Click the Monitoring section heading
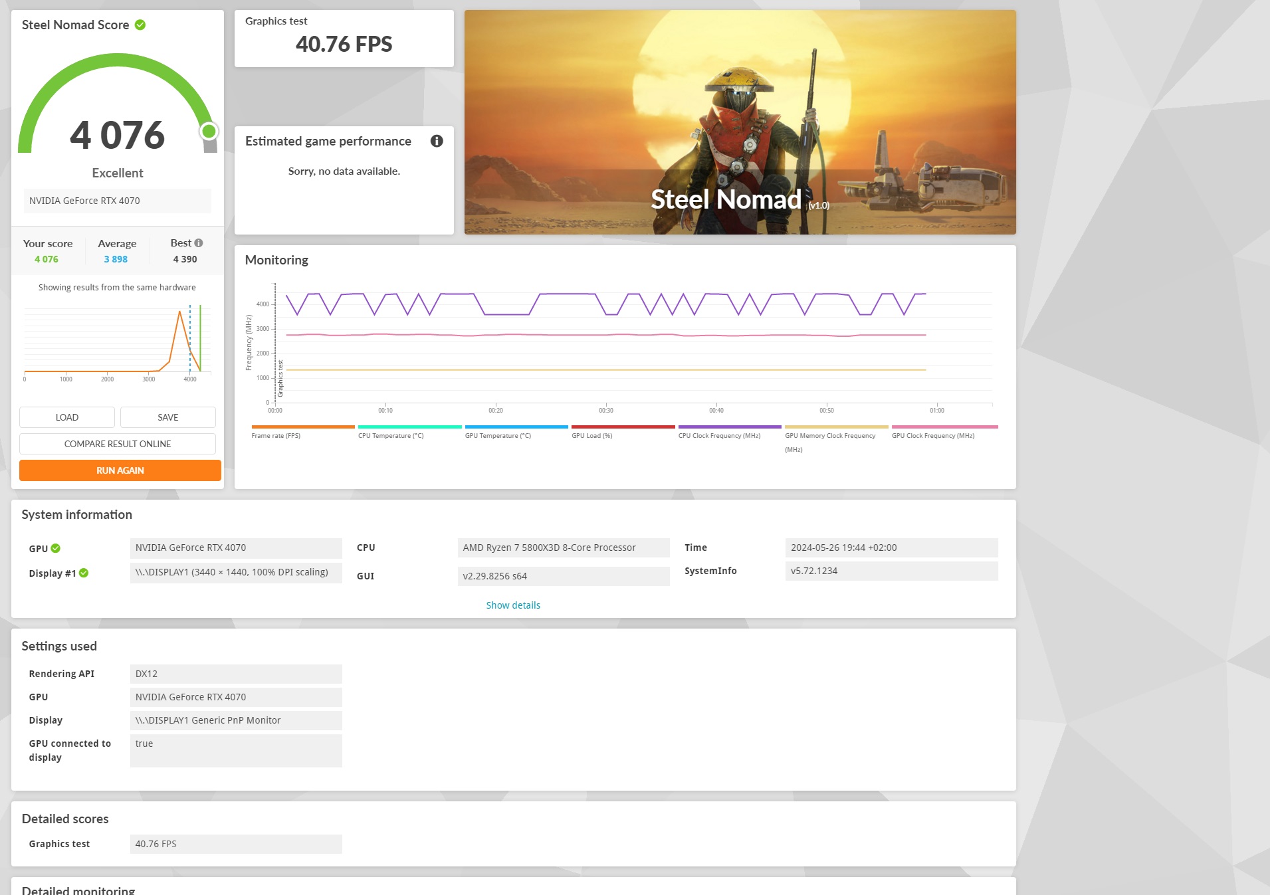This screenshot has height=895, width=1270. (276, 260)
